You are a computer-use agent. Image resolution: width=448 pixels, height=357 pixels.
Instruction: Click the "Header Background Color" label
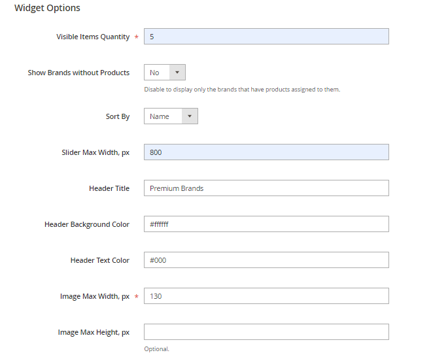click(87, 224)
